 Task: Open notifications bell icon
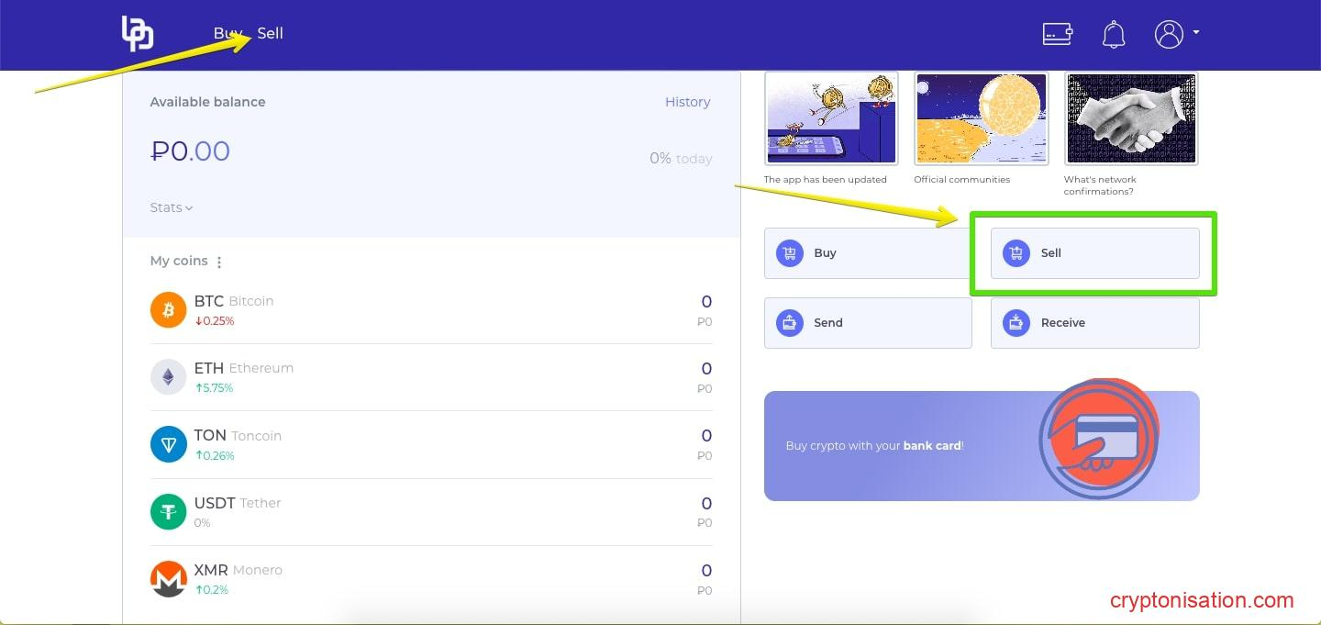point(1113,35)
